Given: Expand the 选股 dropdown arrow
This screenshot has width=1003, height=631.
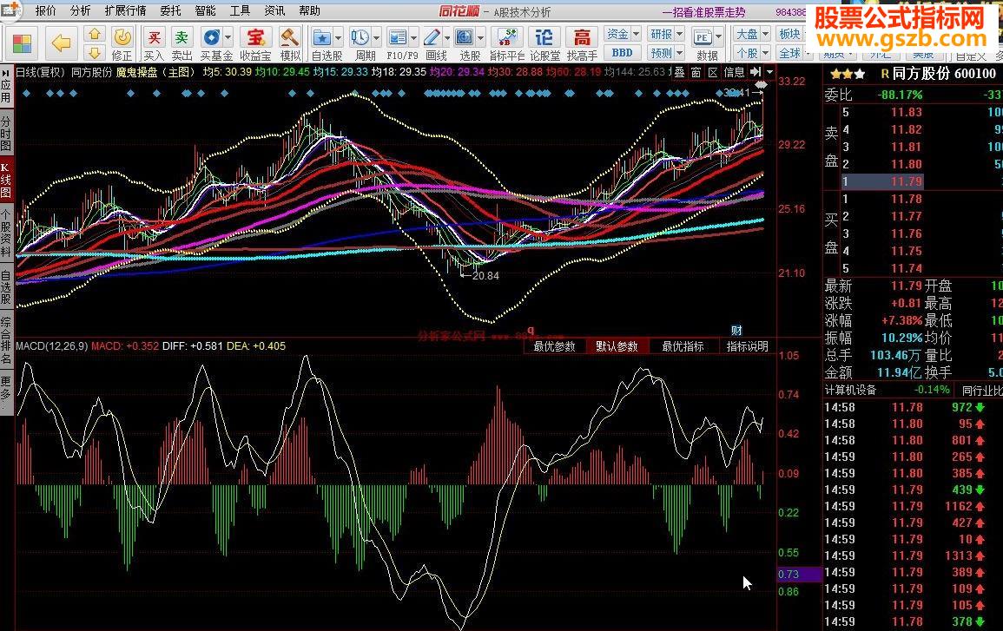Looking at the screenshot, I should [480, 37].
